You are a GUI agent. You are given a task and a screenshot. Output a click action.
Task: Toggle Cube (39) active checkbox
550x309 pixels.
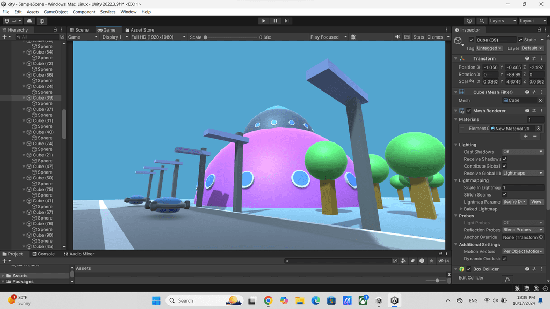click(471, 40)
